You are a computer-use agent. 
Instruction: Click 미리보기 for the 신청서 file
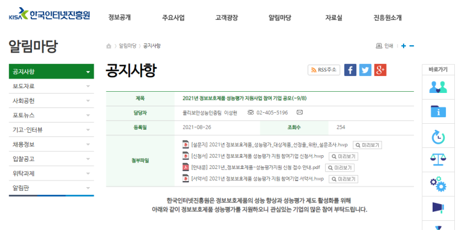tap(343, 156)
